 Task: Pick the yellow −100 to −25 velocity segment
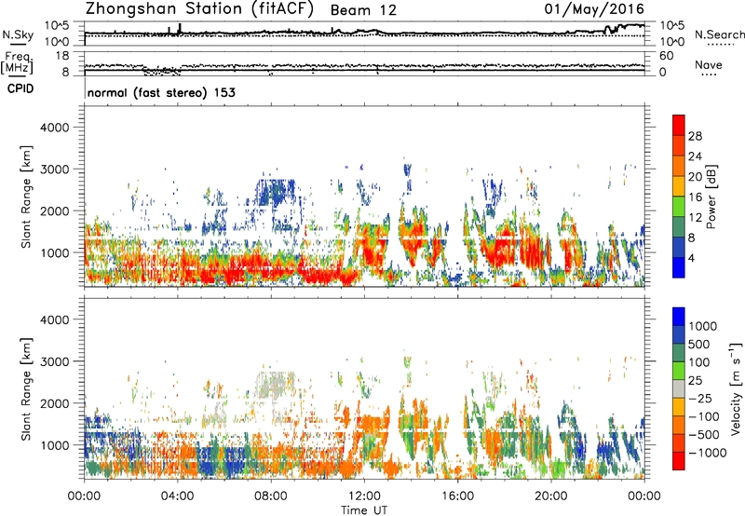tap(679, 407)
